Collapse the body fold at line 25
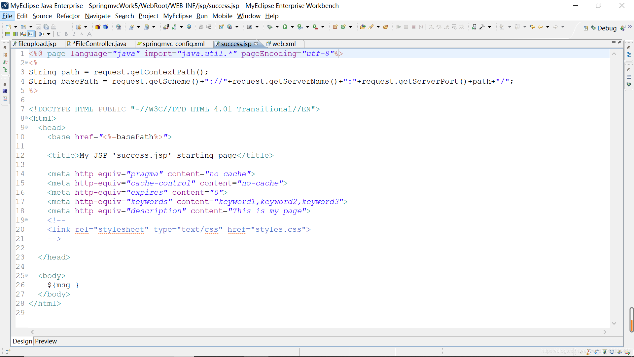Image resolution: width=634 pixels, height=357 pixels. (26, 275)
